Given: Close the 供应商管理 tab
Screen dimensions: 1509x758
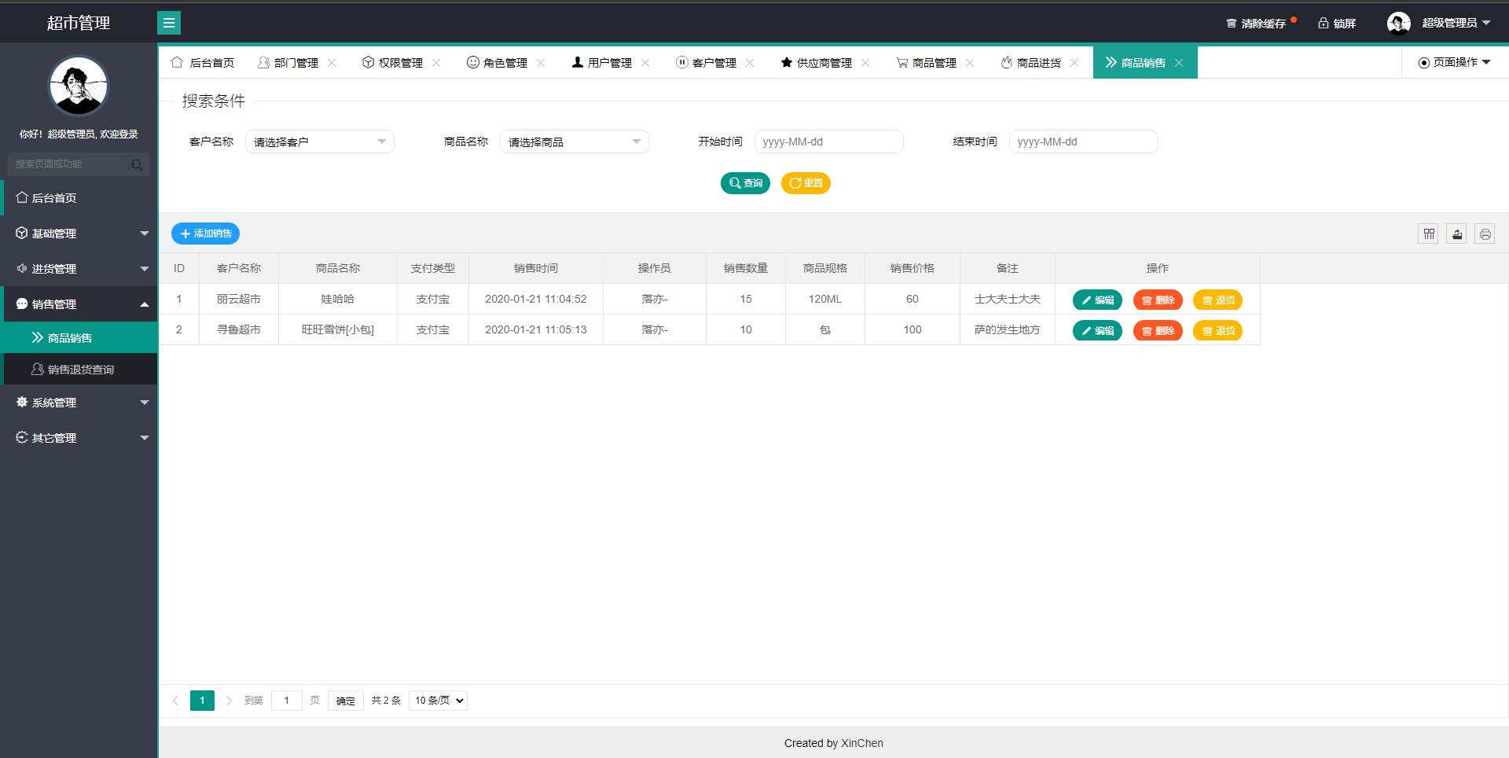Looking at the screenshot, I should pos(865,63).
